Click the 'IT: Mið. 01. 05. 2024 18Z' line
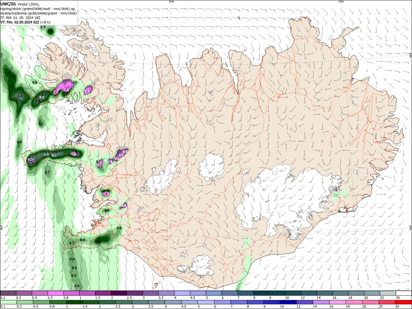Image resolution: width=412 pixels, height=309 pixels. (20, 18)
